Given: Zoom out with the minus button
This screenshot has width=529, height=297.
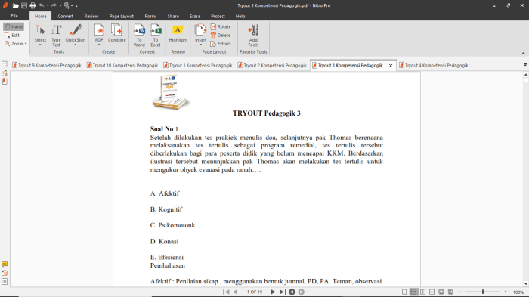Looking at the screenshot, I should [459, 292].
